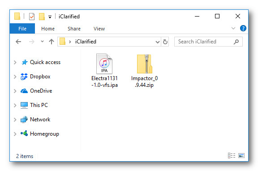This screenshot has width=258, height=171.
Task: Refresh the iClarified folder
Action: click(x=165, y=42)
